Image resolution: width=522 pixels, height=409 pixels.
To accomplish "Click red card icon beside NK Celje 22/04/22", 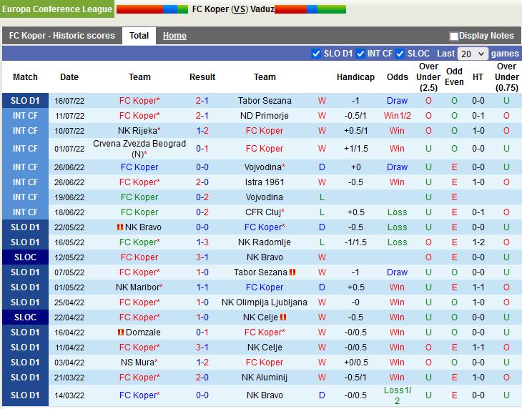I will point(283,317).
